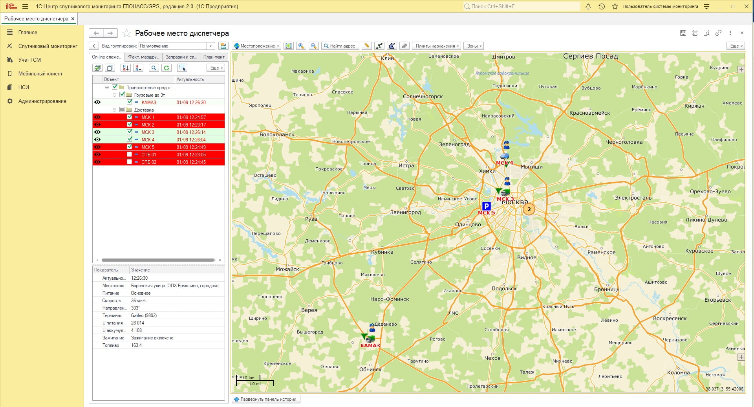
Task: Toggle the Транспортные средства checkbox
Action: (115, 87)
